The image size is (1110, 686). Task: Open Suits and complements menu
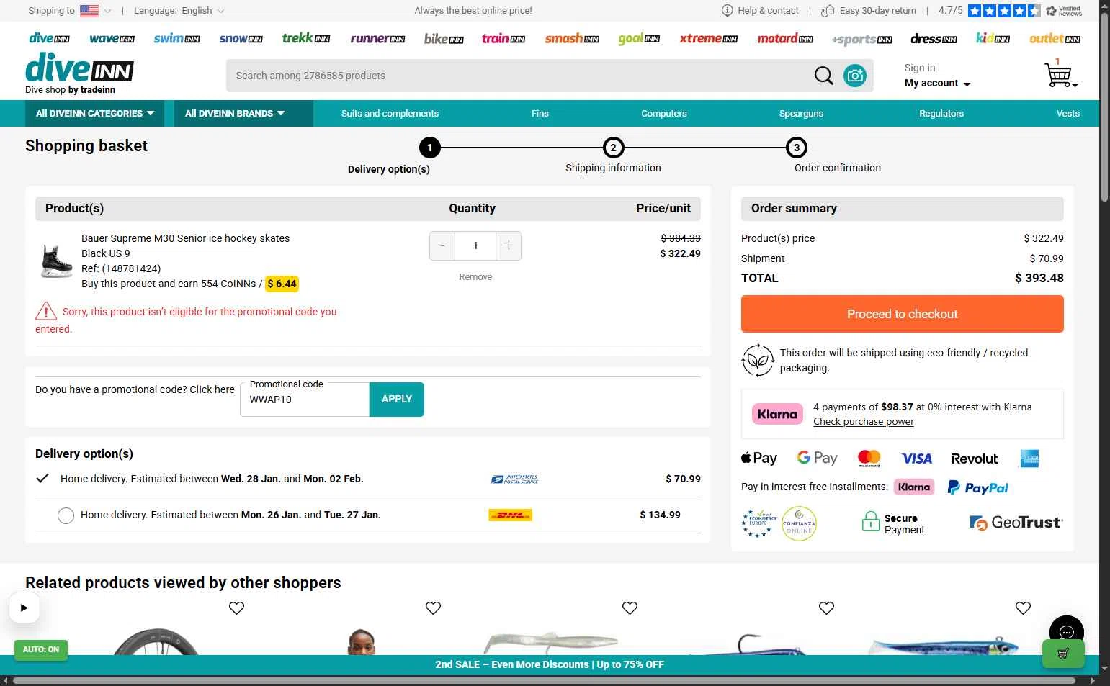click(390, 114)
